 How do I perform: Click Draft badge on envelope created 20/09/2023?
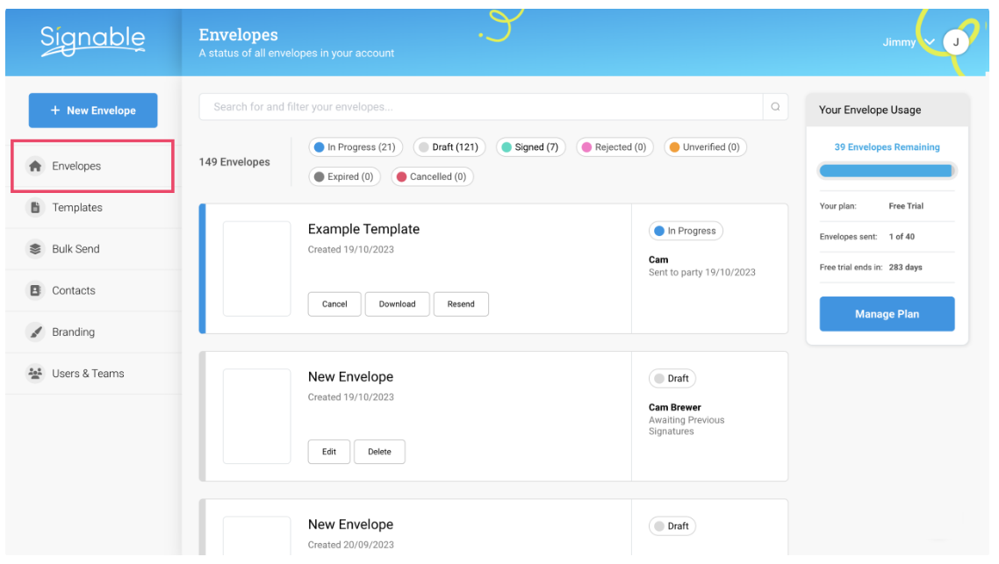click(x=672, y=526)
